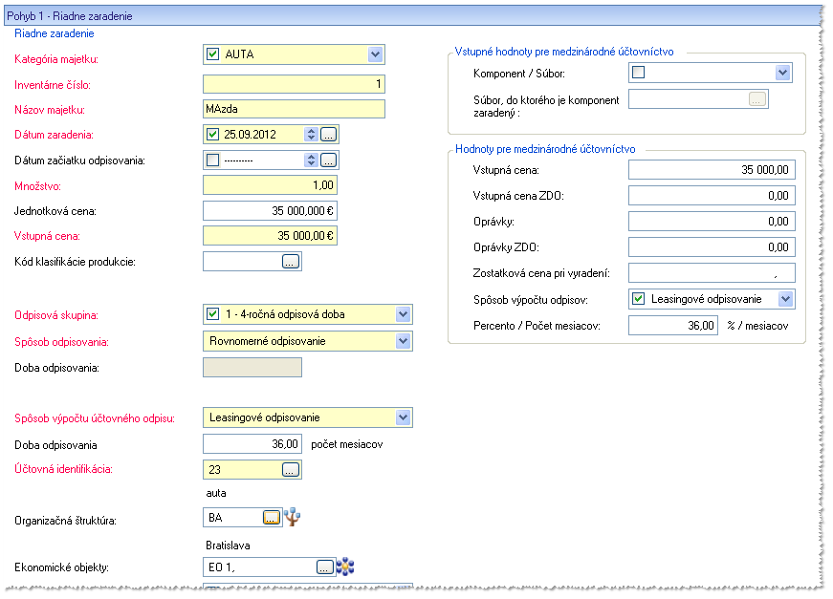The height and width of the screenshot is (599, 833).
Task: Click the Pohyb 1 - Riadne zaradenie header
Action: coord(70,16)
